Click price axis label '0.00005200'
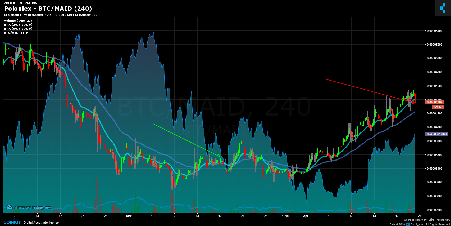The height and width of the screenshot is (226, 451). pyautogui.click(x=435, y=45)
